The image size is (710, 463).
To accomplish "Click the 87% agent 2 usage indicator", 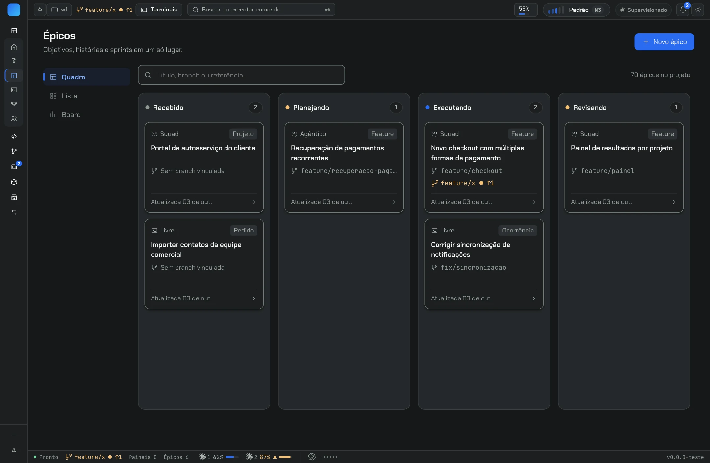I will point(269,457).
